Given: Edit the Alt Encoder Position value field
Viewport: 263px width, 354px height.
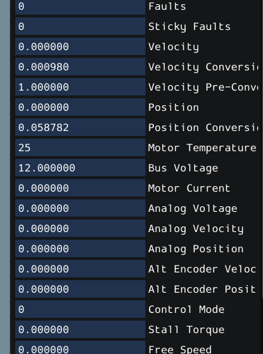Looking at the screenshot, I should point(80,289).
